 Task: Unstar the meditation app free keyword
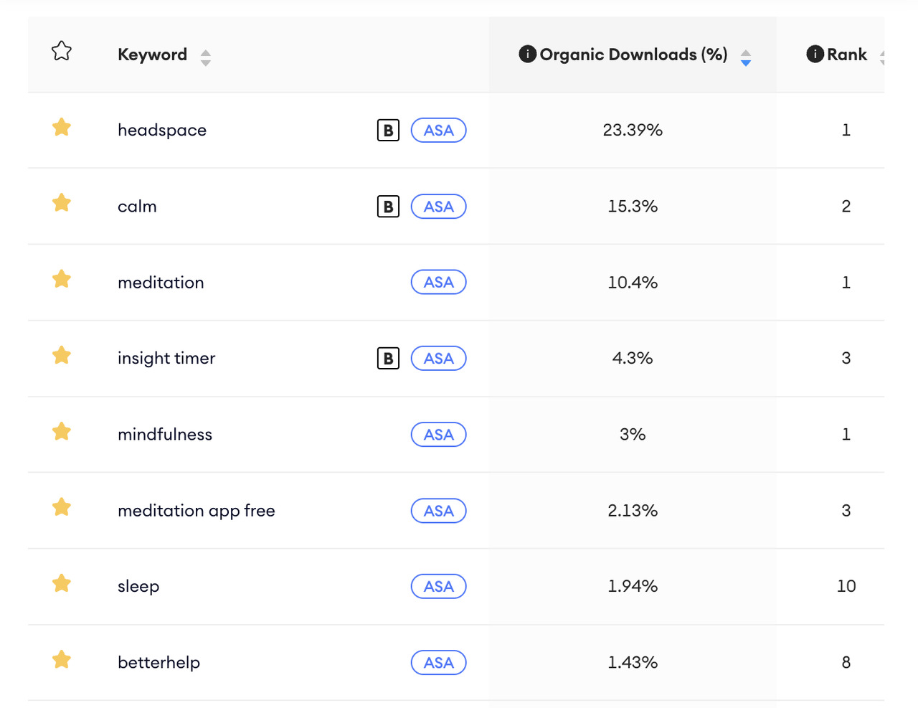pyautogui.click(x=62, y=507)
